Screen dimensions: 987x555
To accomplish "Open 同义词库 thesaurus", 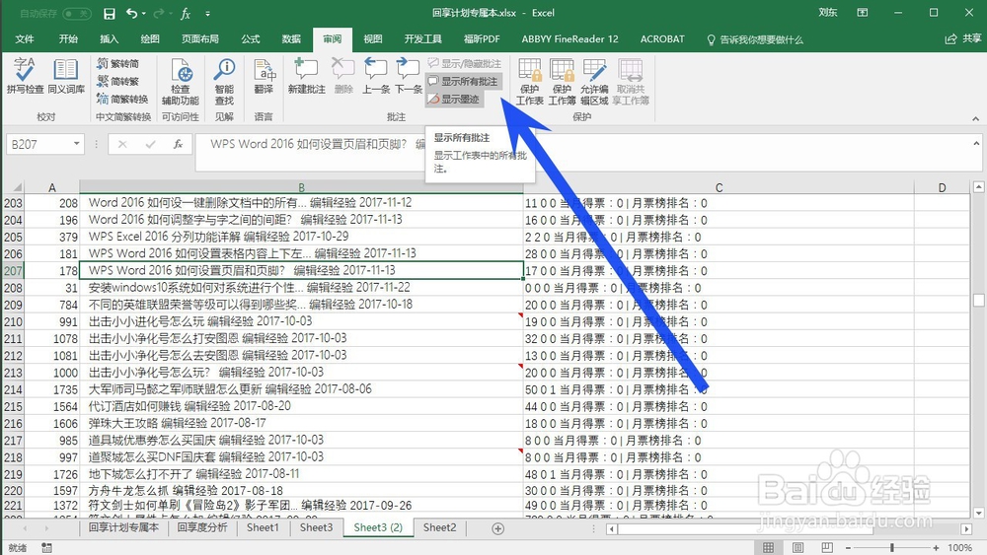I will tap(66, 77).
